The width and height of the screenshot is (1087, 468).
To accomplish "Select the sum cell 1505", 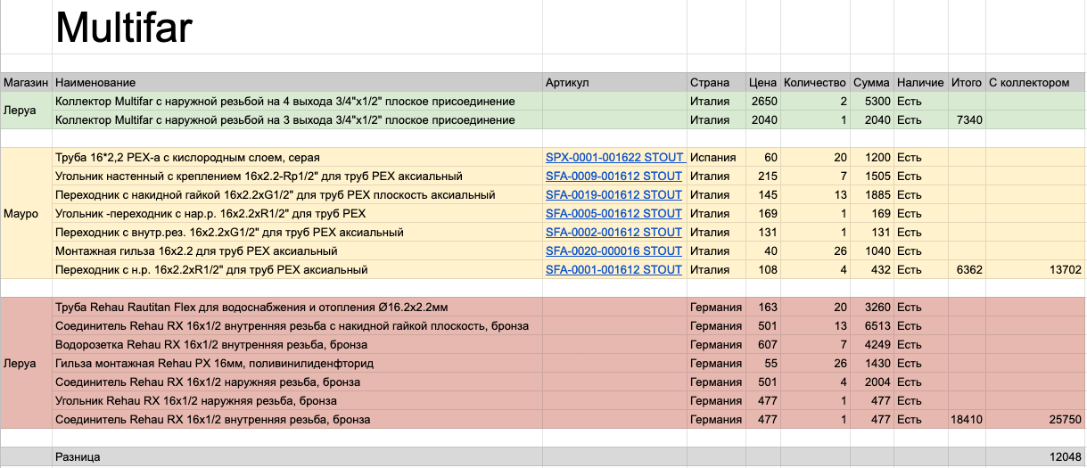I will coord(871,177).
